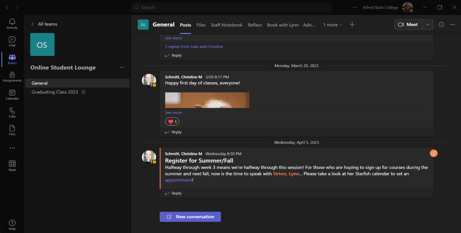Viewport: 461px width, 233px height.
Task: Click the appointment hyperlink in the post
Action: [x=178, y=180]
